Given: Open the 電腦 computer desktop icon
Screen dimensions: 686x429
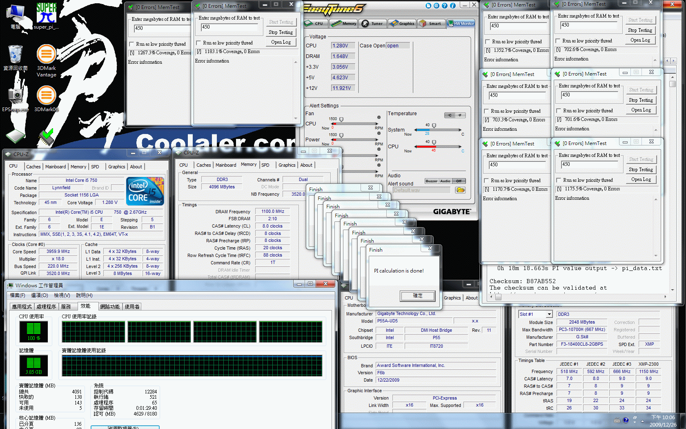Looking at the screenshot, I should click(x=16, y=16).
